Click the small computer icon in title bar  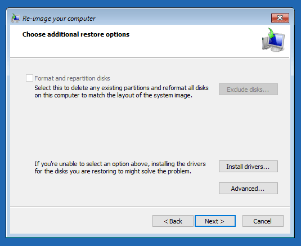click(x=15, y=18)
